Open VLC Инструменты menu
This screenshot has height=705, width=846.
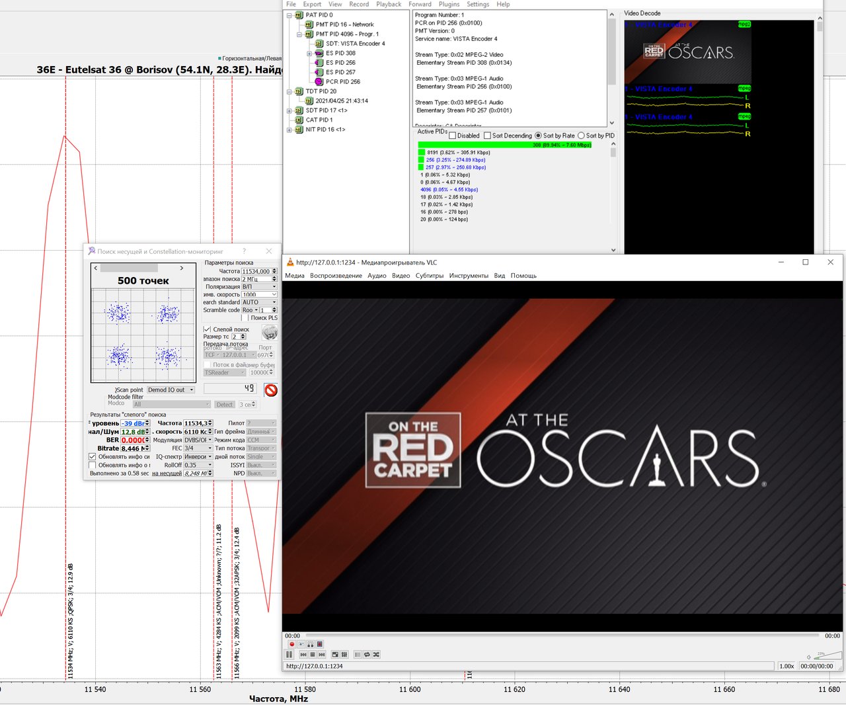469,276
